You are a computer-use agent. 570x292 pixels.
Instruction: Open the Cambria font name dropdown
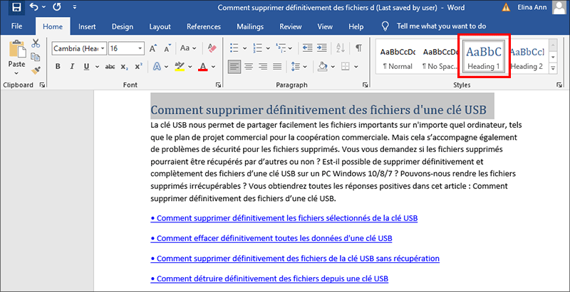click(103, 48)
